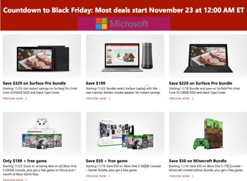This screenshot has height=181, width=247.
Task: Click the 'Save $199' deal heading
Action: pos(96,83)
